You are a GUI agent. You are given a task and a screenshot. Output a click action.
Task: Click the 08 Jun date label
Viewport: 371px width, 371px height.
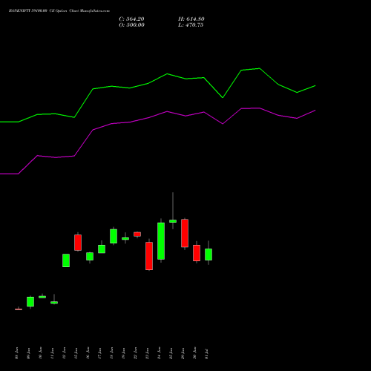[x=17, y=353]
